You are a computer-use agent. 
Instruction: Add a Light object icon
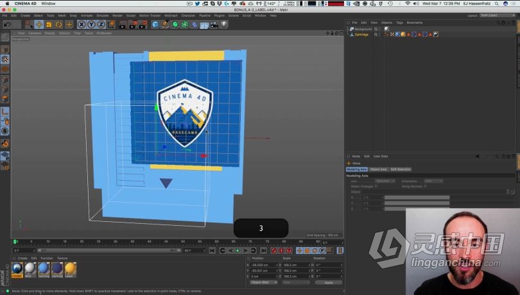tap(224, 24)
